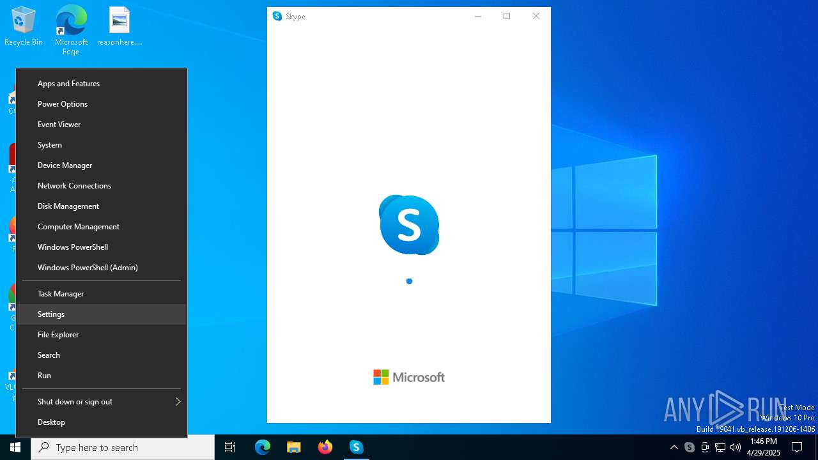
Task: Launch Firefox from the taskbar
Action: point(325,447)
